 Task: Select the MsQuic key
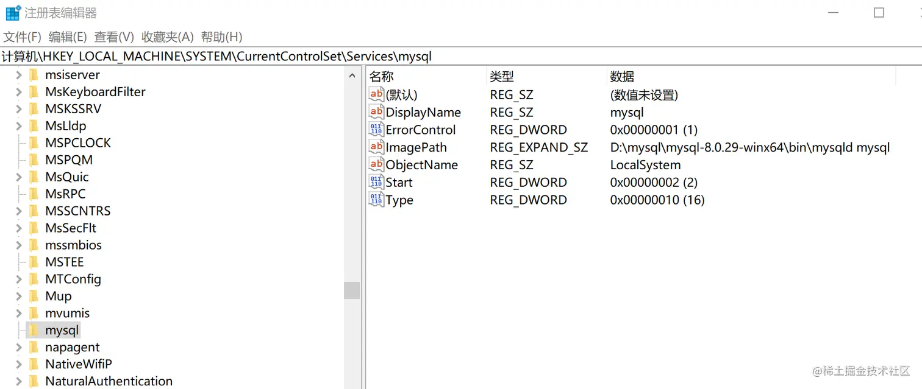[x=67, y=177]
